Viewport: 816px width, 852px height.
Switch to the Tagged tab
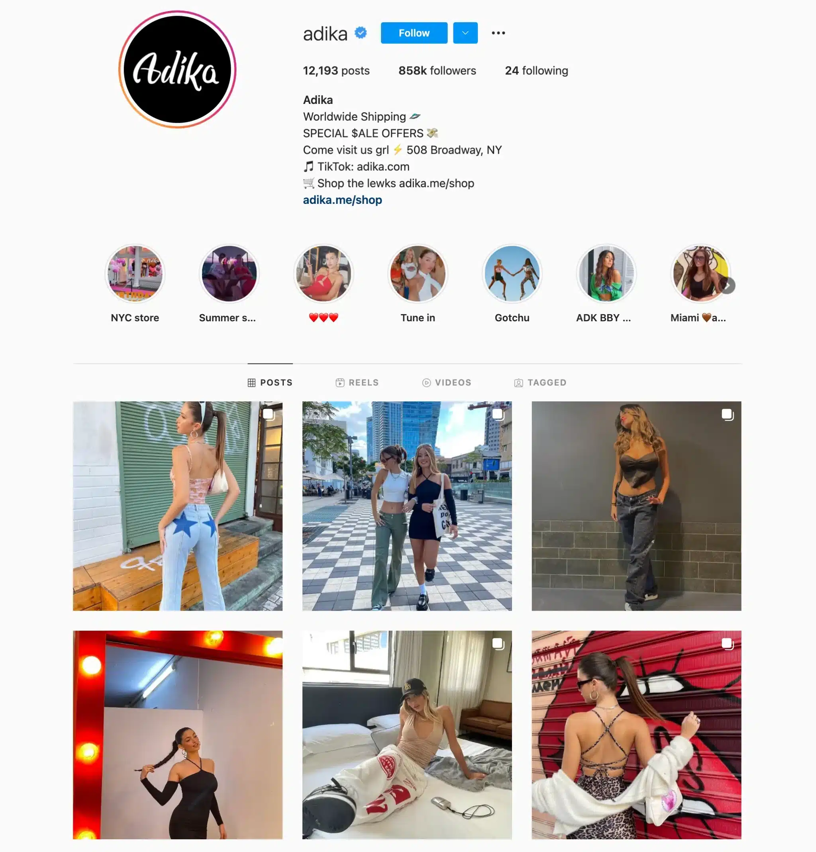click(540, 383)
